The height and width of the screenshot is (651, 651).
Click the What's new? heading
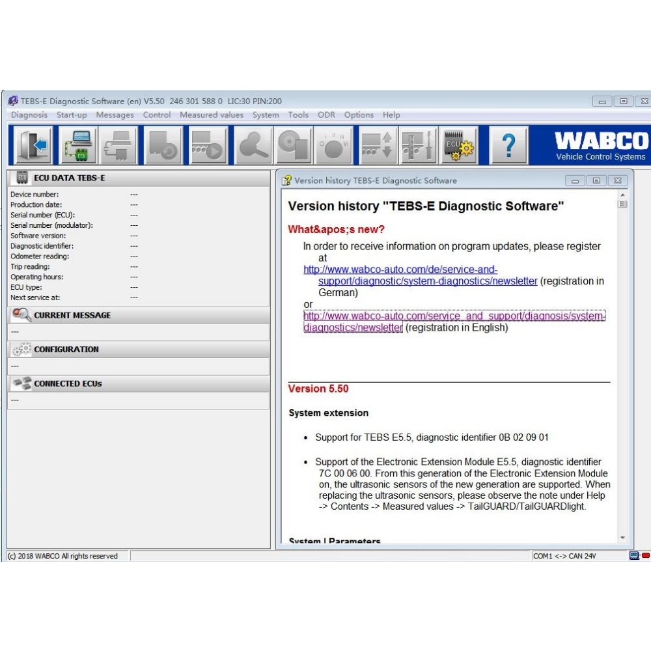coord(337,229)
